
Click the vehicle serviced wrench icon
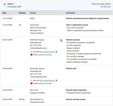point(61,40)
